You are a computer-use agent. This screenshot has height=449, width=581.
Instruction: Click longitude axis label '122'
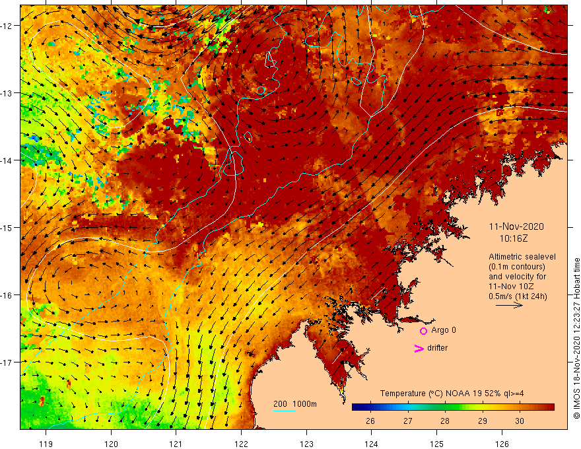[241, 444]
